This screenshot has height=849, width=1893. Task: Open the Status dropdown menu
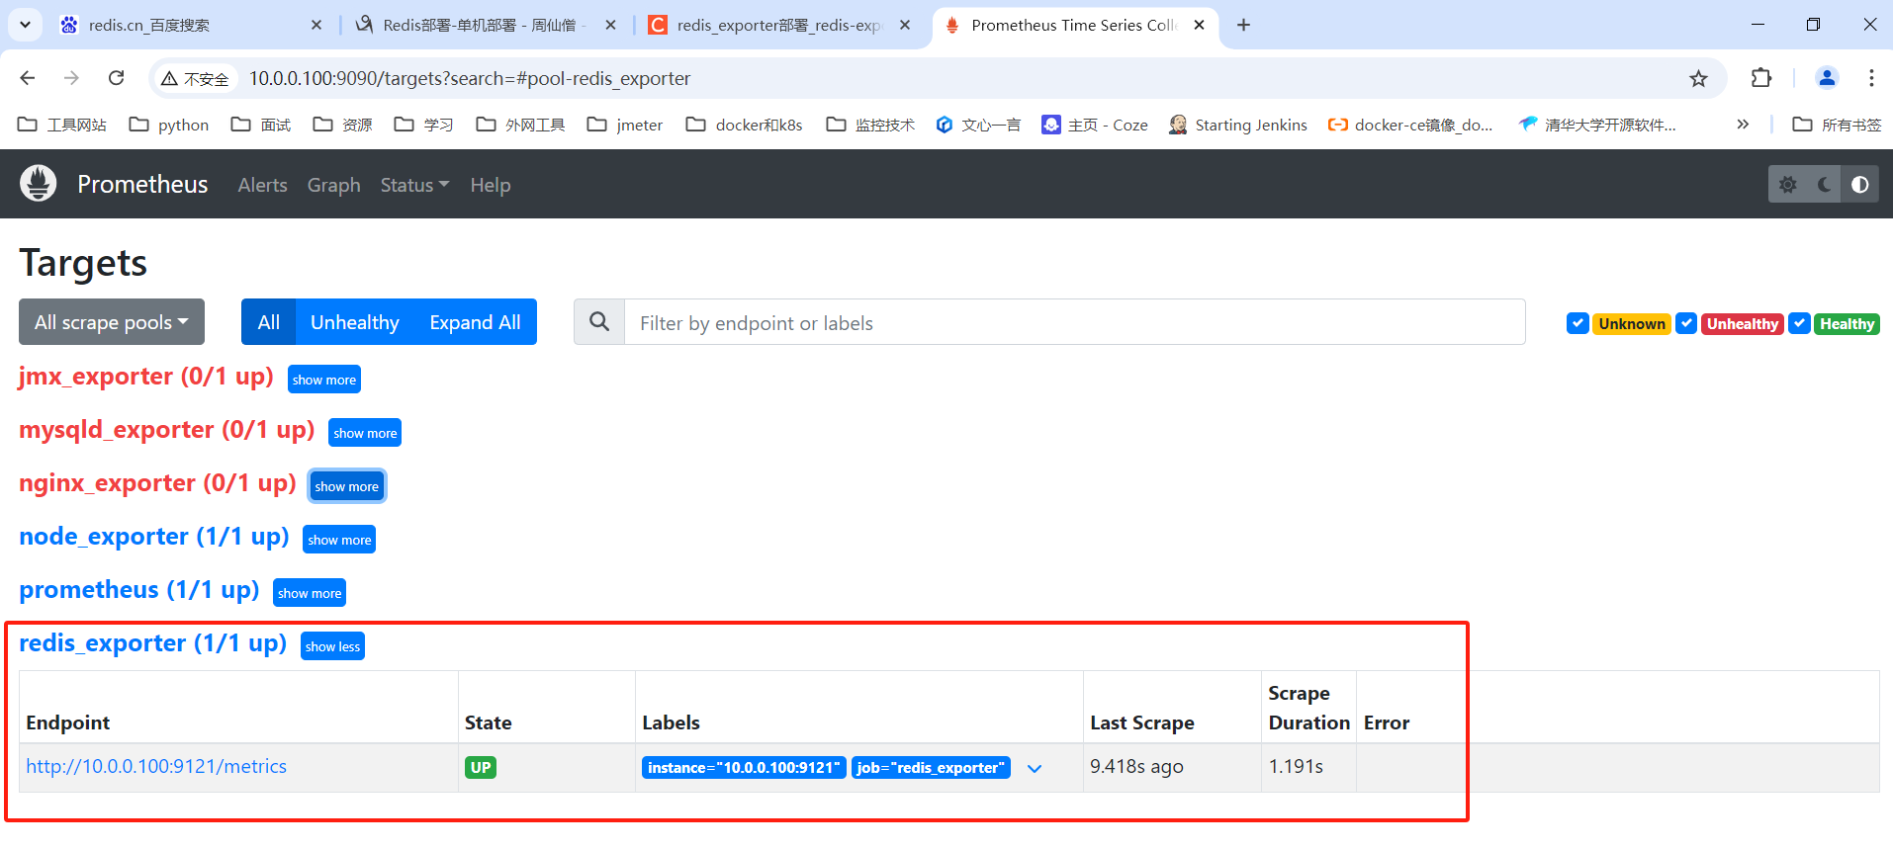click(414, 185)
